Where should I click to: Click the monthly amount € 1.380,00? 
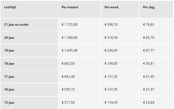coord(69,38)
